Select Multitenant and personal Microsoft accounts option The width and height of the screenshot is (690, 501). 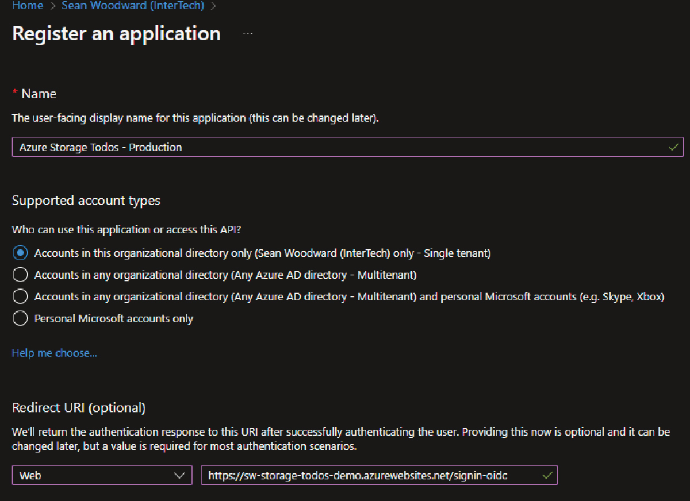[x=20, y=296]
